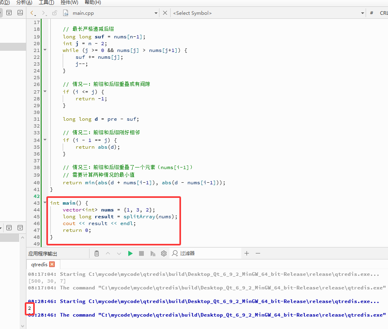Click 'long long d = pre - suf;' line

(x=101, y=119)
